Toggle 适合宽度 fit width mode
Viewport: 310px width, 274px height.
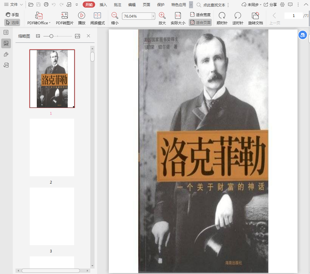click(x=200, y=15)
